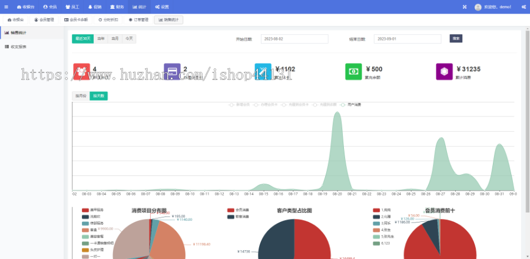This screenshot has height=259, width=530.
Task: Click the 08-31 peak on area chart
Action: (499, 145)
